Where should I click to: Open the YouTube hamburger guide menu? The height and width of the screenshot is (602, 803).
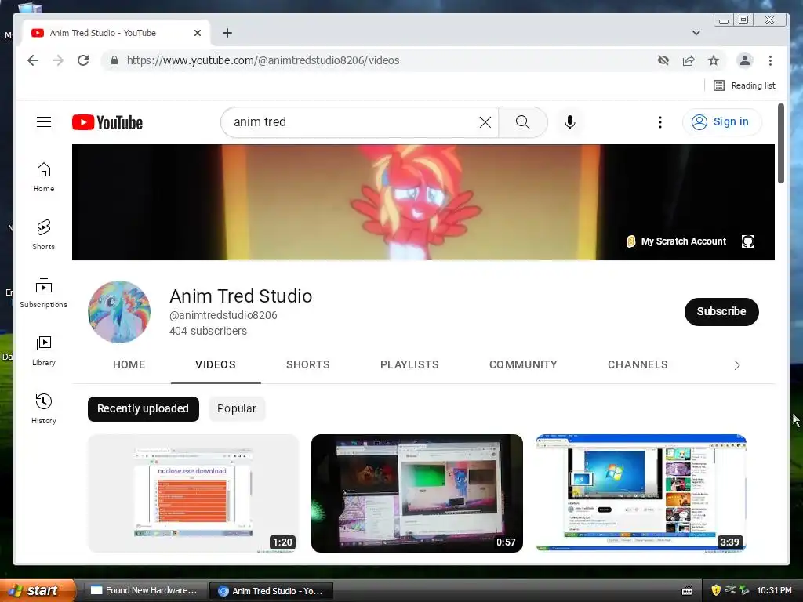pyautogui.click(x=44, y=121)
